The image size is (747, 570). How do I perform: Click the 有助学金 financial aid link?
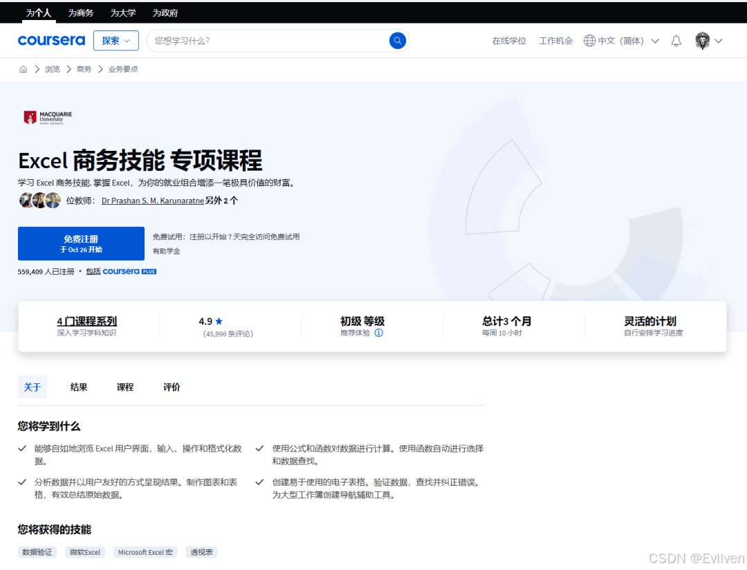coord(166,251)
